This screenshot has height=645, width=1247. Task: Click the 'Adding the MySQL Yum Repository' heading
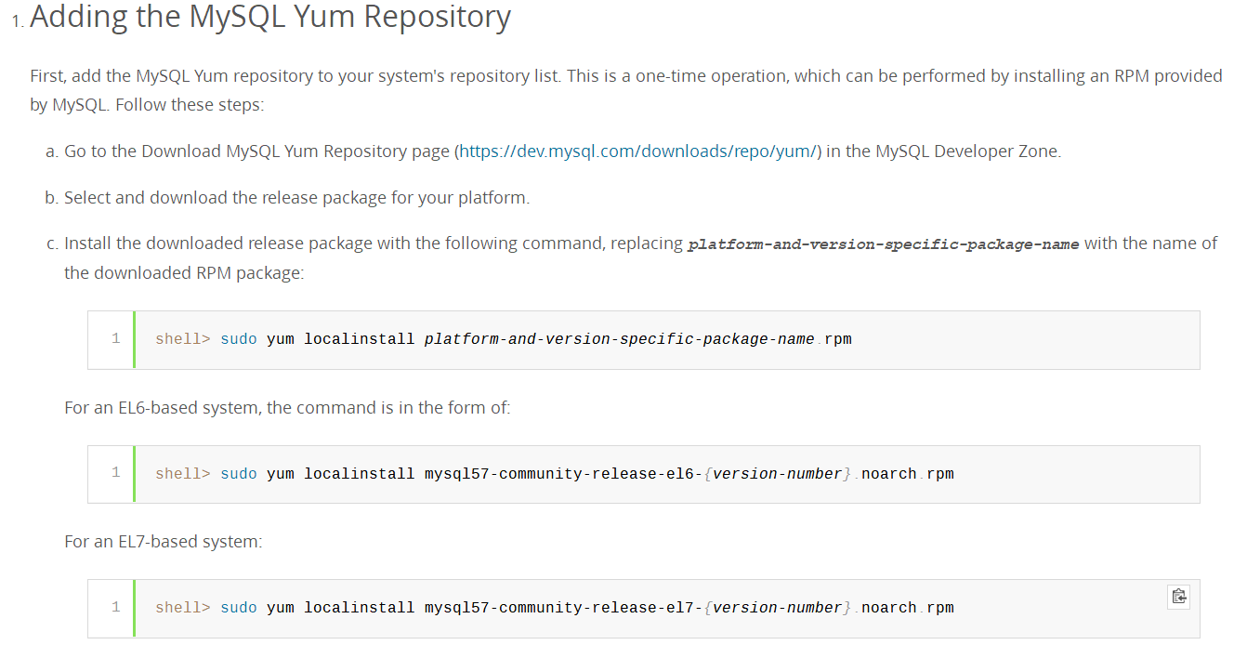[270, 17]
